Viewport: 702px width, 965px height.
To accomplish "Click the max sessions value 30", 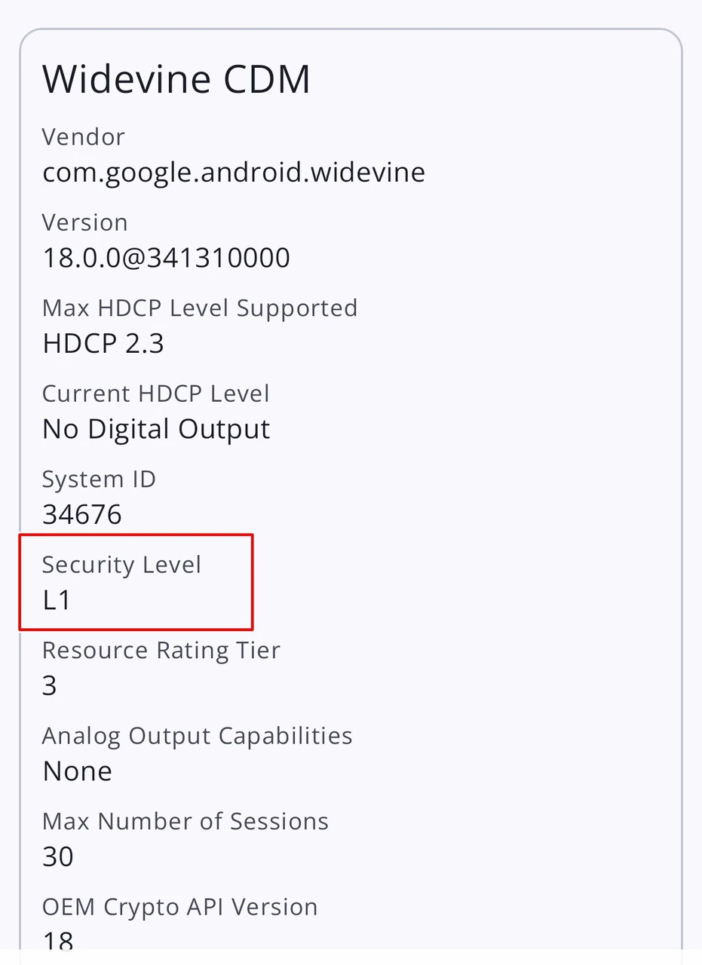I will 58,857.
